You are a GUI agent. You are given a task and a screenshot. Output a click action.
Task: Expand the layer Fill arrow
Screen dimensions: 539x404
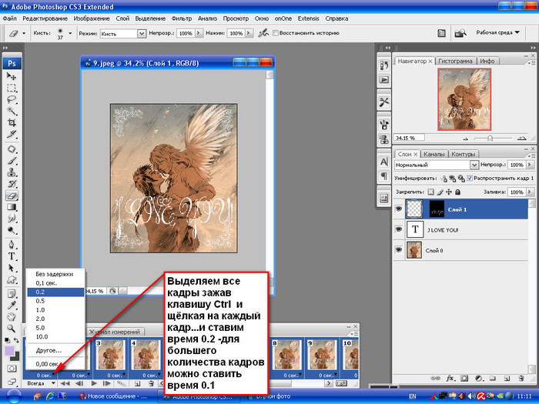[530, 192]
